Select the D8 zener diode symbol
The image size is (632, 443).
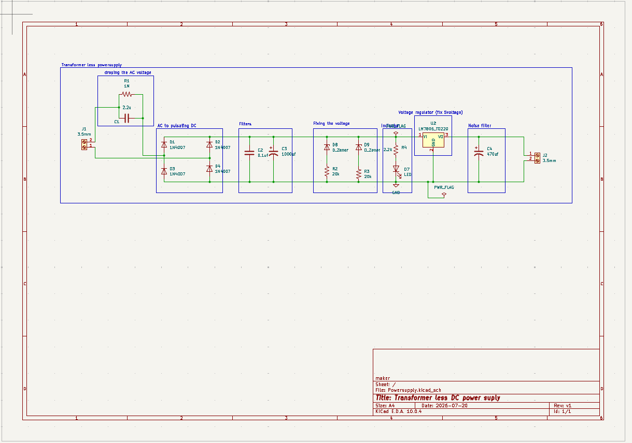(x=327, y=147)
